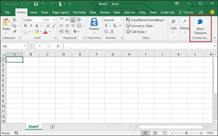Click Increase Decimal icon
Image resolution: width=218 pixels, height=136 pixels.
[106, 32]
